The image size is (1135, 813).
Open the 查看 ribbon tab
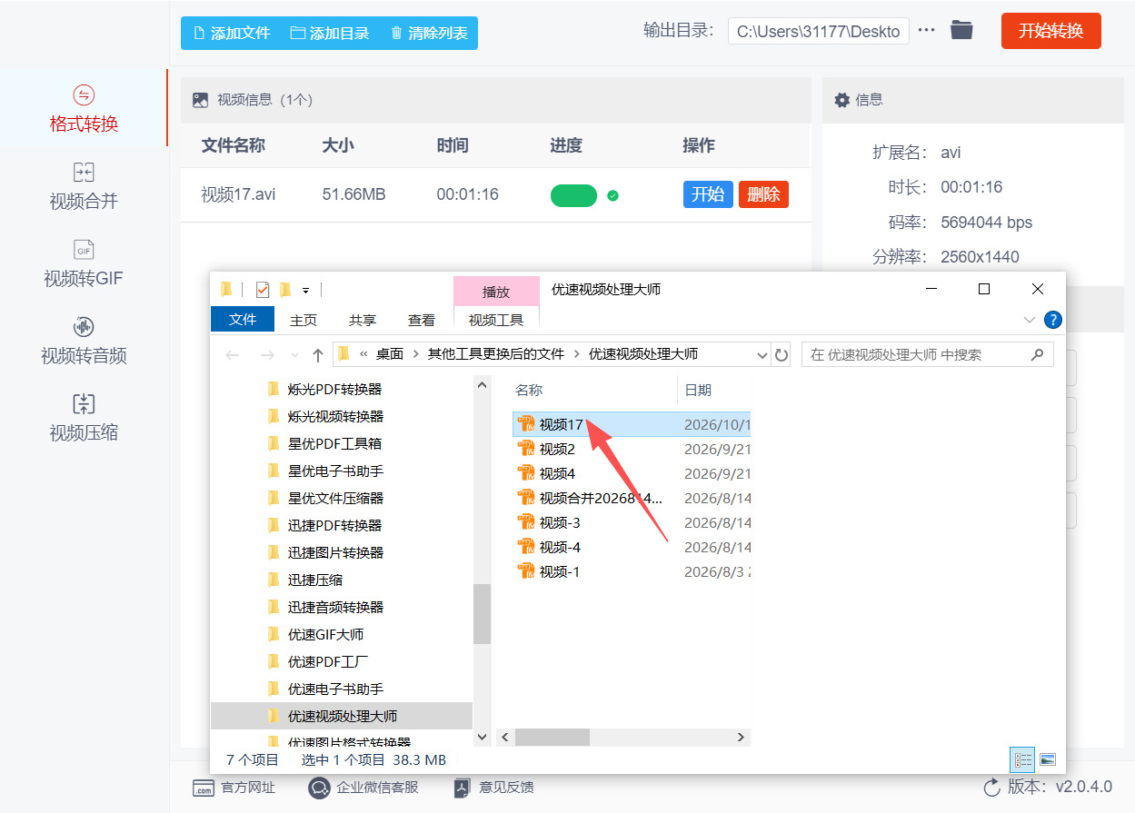(x=422, y=320)
